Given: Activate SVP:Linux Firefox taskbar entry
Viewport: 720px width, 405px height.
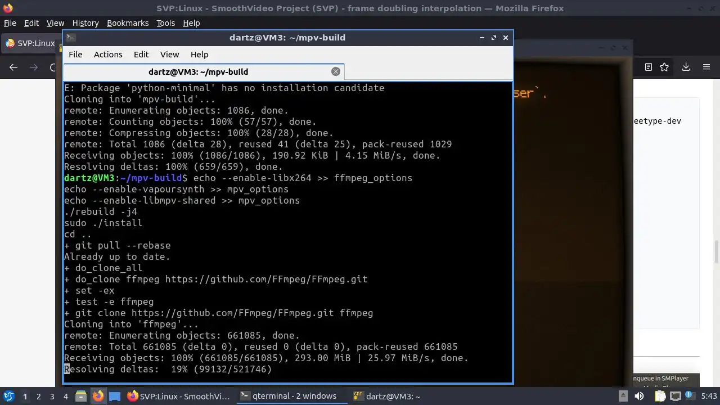Looking at the screenshot, I should (x=179, y=397).
